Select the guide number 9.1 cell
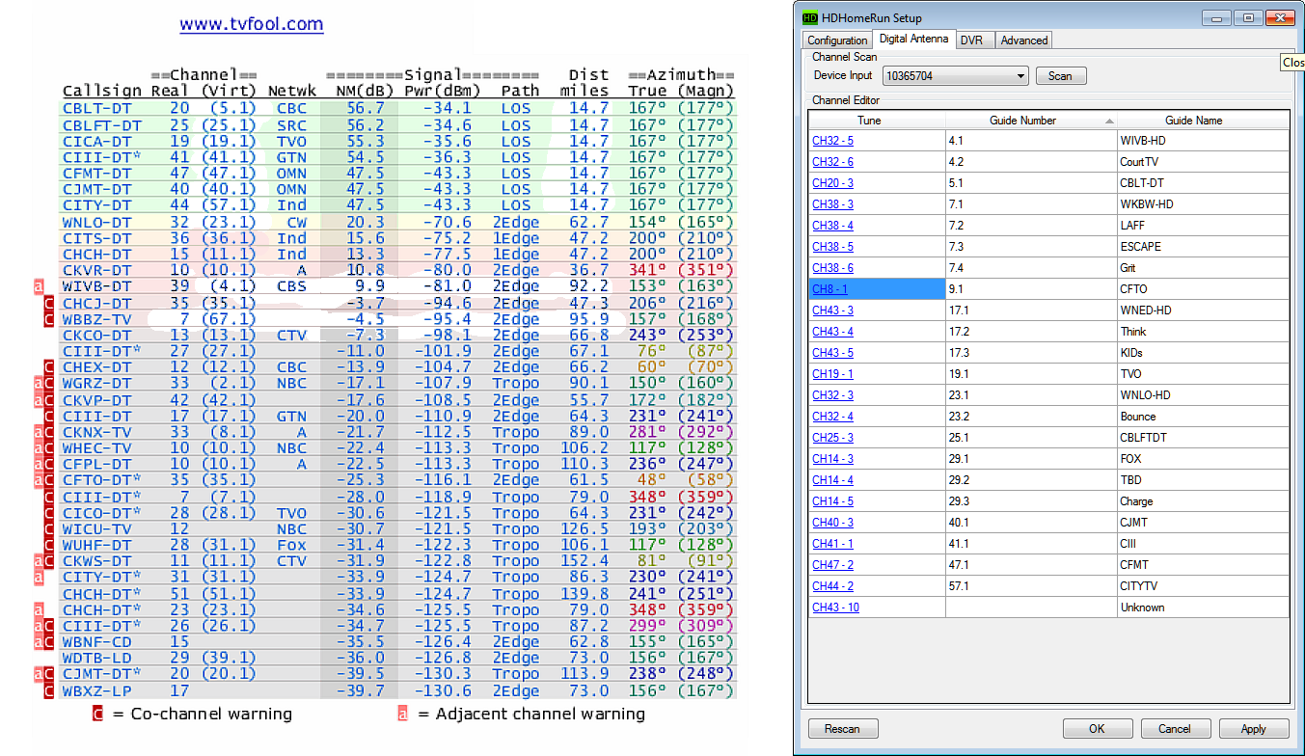 (x=1031, y=289)
